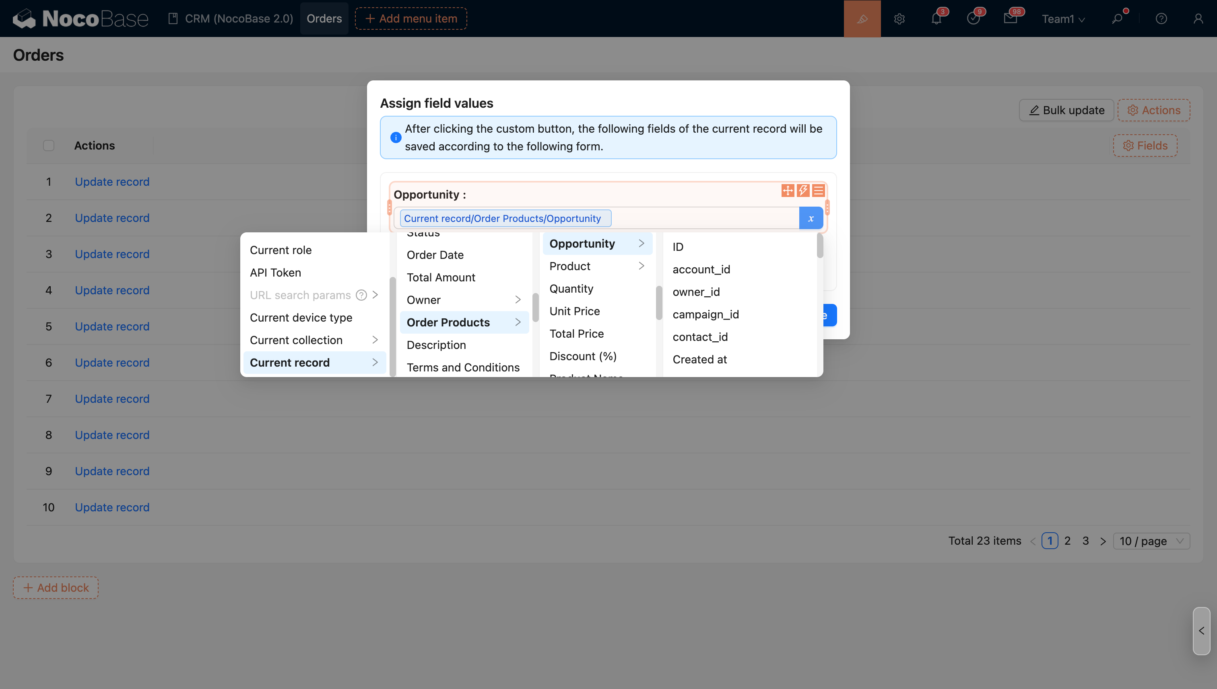Click the help question mark icon
Screen dimensions: 1217x689
(1161, 18)
